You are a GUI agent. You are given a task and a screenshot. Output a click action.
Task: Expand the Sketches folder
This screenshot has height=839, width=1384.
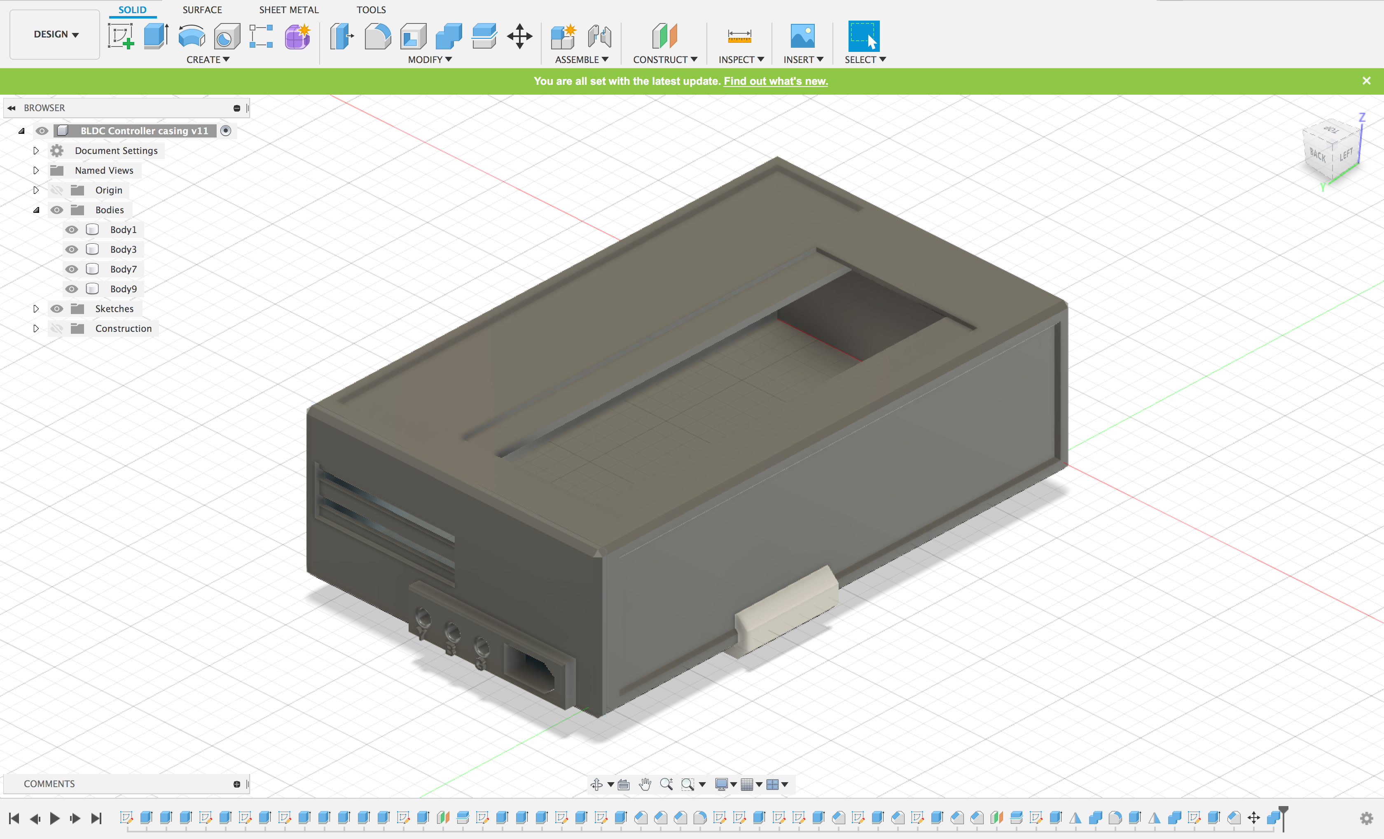click(36, 309)
